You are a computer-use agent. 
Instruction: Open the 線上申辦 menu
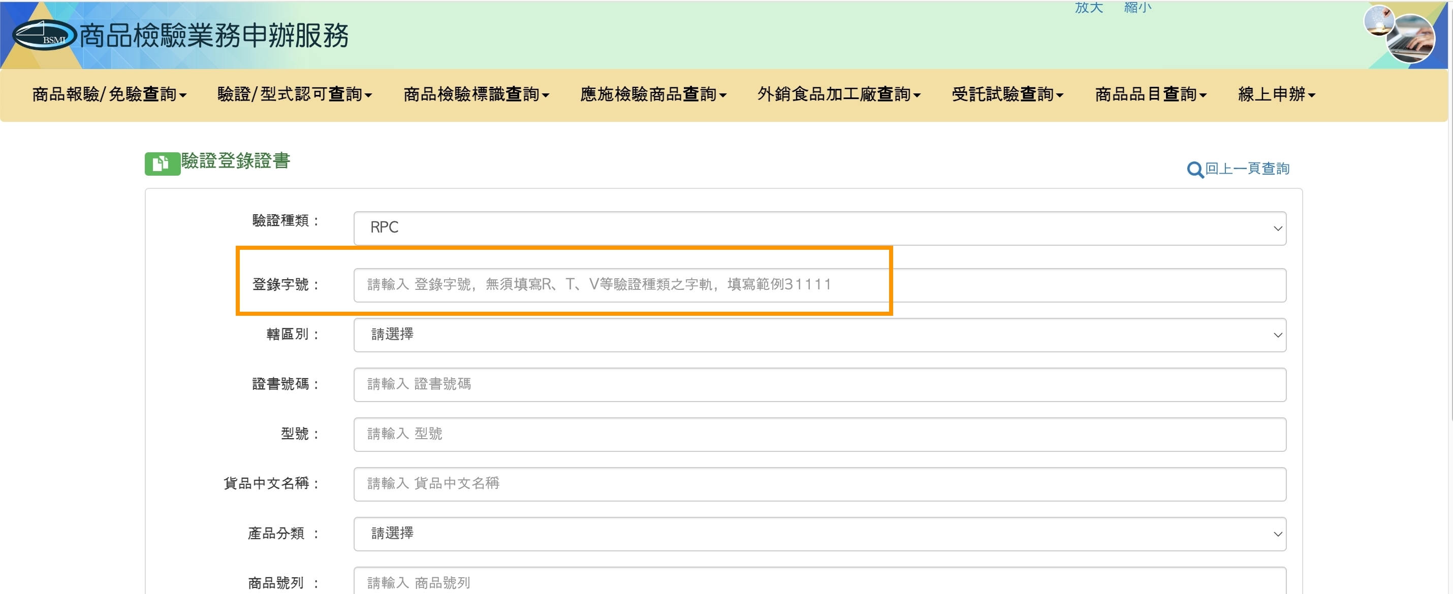(x=1277, y=94)
